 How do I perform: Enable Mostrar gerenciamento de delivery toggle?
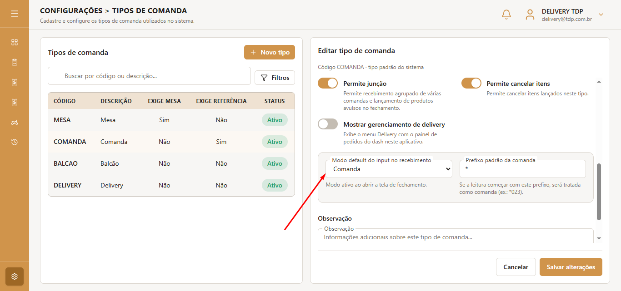pyautogui.click(x=328, y=124)
